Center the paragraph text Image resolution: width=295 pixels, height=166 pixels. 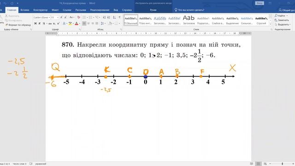[x=88, y=24]
